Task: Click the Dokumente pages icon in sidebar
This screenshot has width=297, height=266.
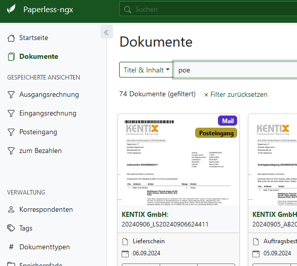Action: [11, 57]
